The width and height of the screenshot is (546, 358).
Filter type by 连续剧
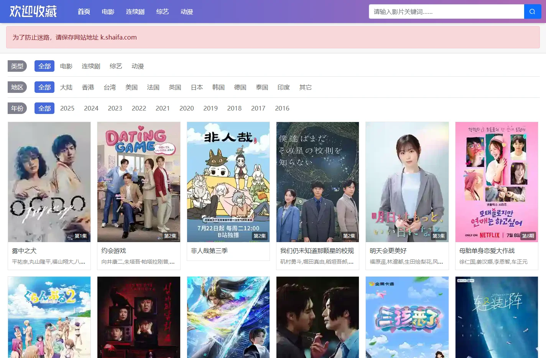[91, 66]
